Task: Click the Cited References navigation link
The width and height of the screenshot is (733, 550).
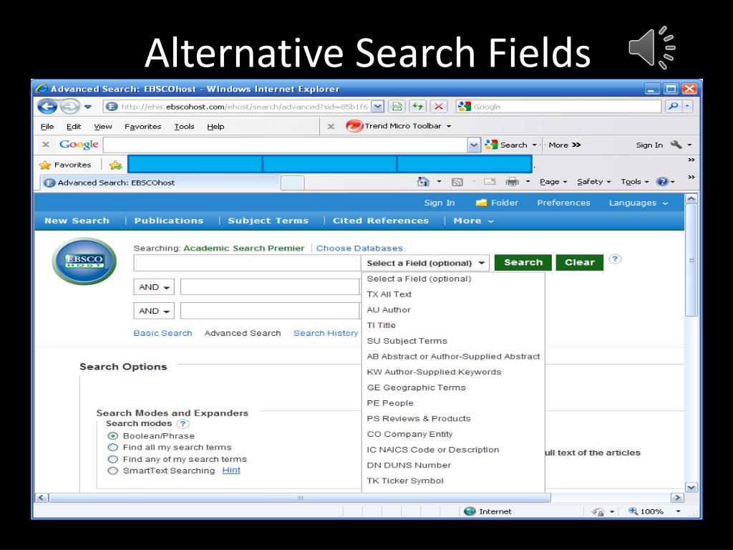Action: pos(381,221)
